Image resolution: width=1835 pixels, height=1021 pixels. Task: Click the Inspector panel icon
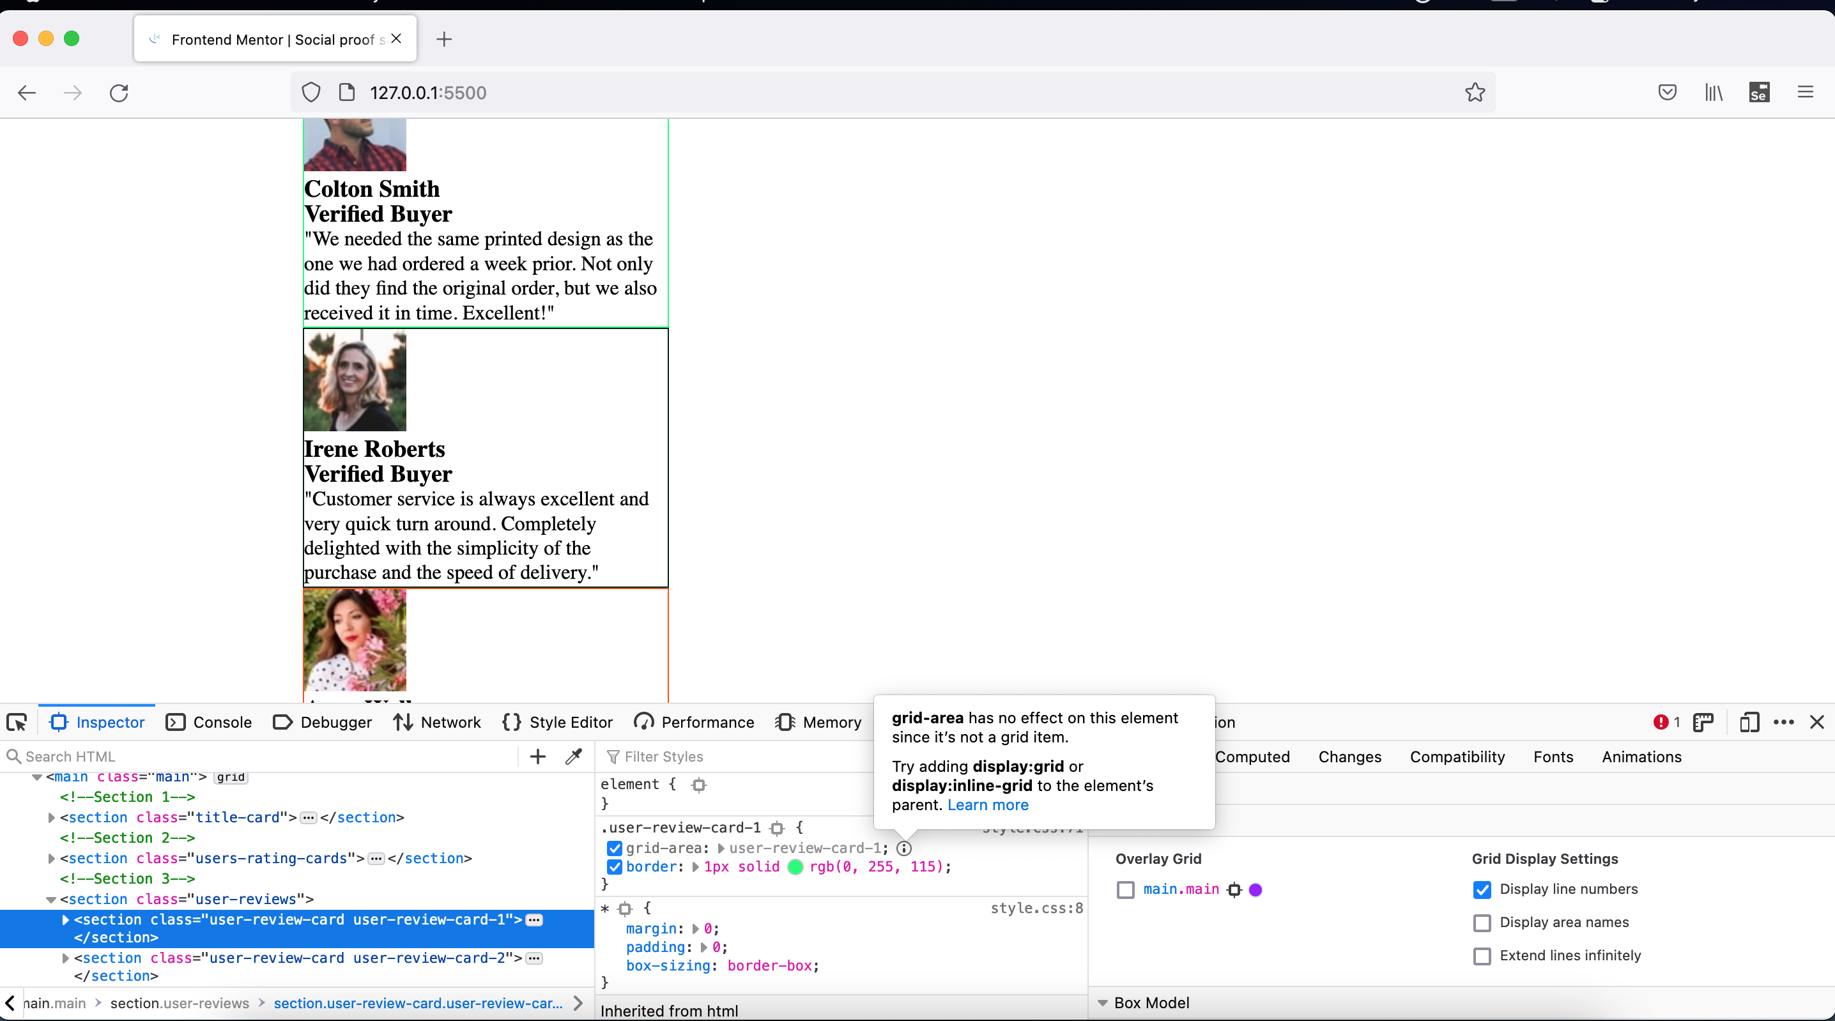59,722
